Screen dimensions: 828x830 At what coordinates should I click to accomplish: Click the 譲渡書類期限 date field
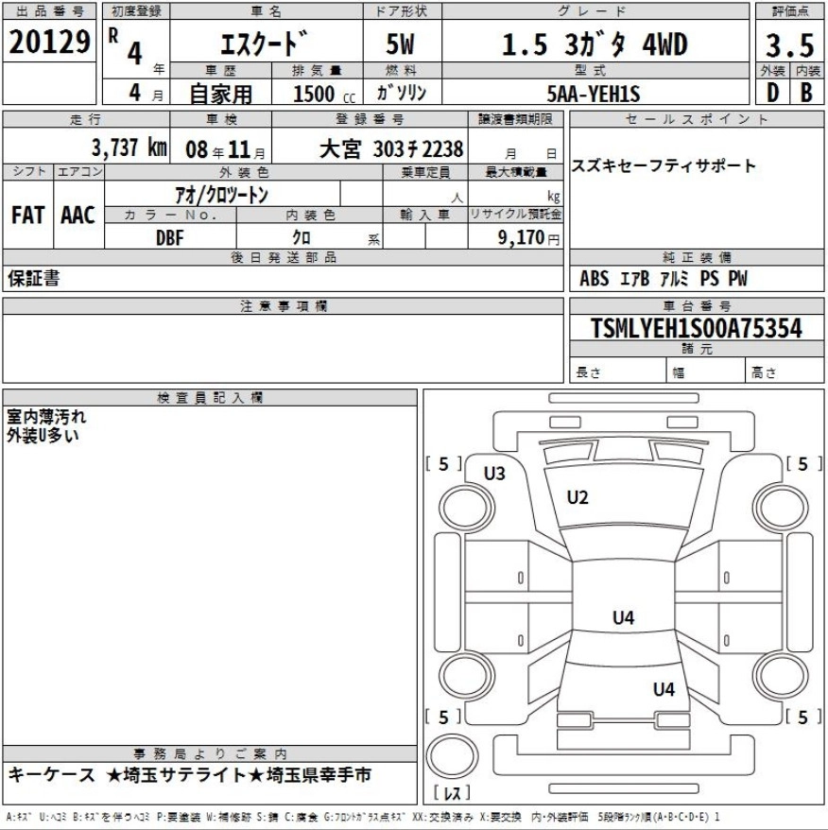point(516,146)
